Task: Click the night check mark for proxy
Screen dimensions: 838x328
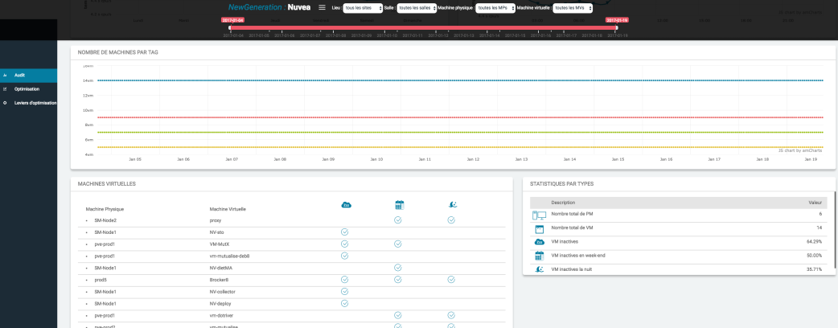Action: click(x=451, y=220)
